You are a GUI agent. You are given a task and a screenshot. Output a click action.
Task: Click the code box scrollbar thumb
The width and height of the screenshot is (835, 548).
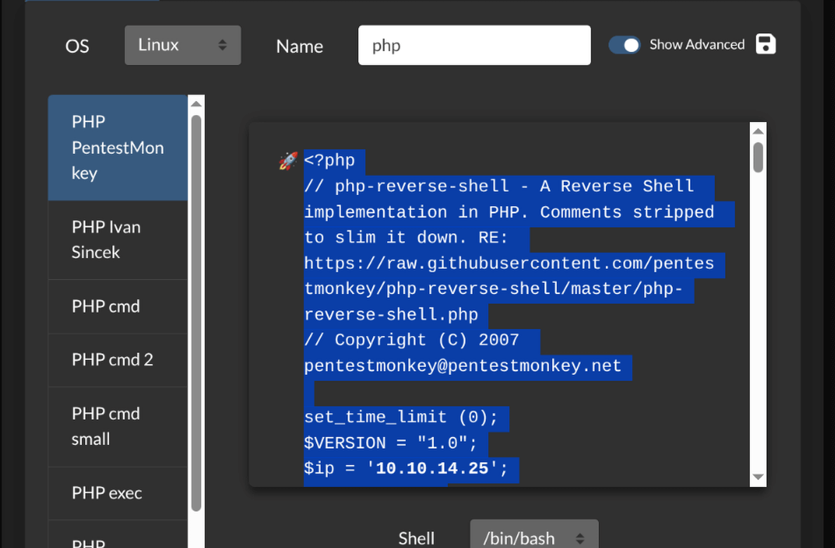pyautogui.click(x=758, y=157)
